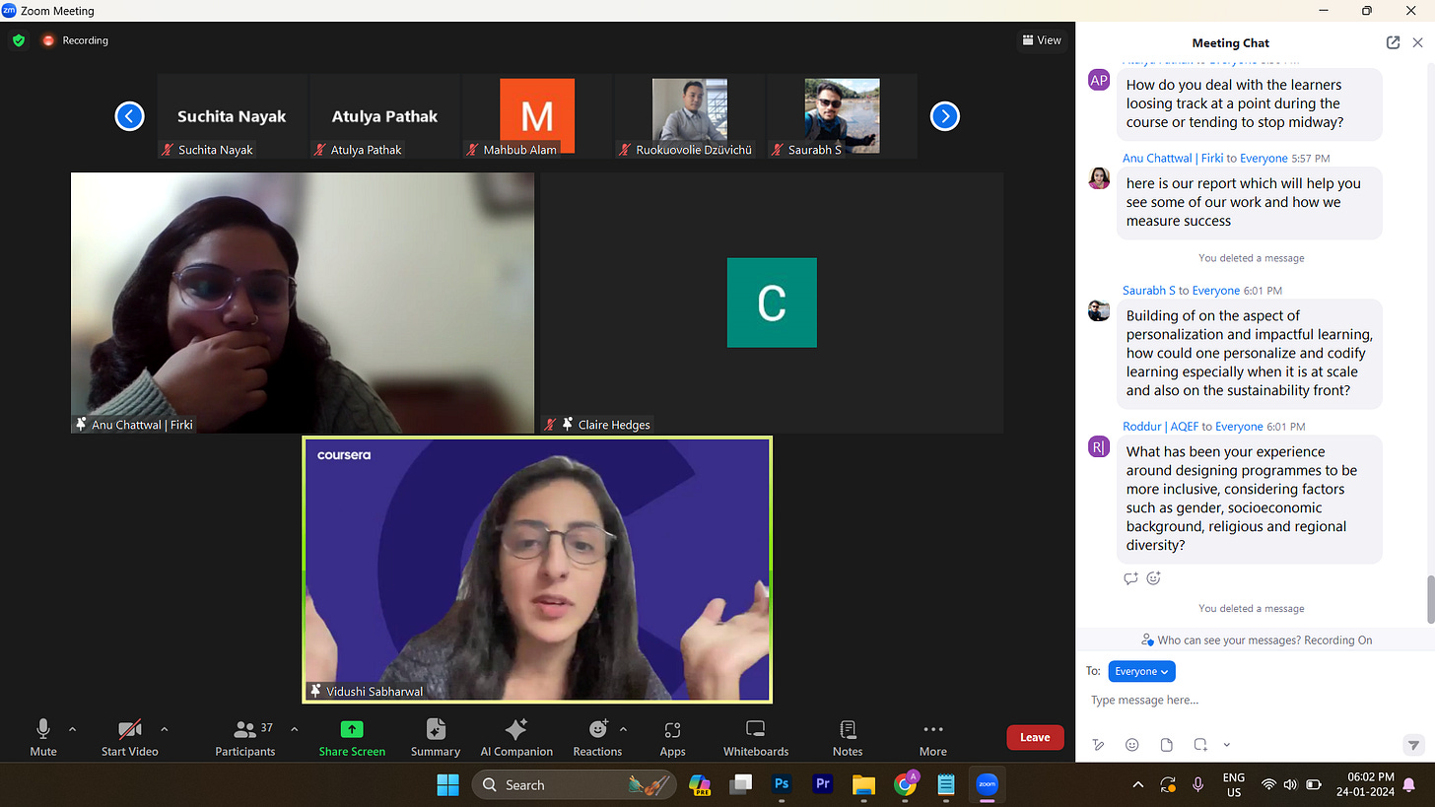This screenshot has height=807, width=1435.
Task: Use the chat panel scrollbar
Action: [x=1430, y=598]
